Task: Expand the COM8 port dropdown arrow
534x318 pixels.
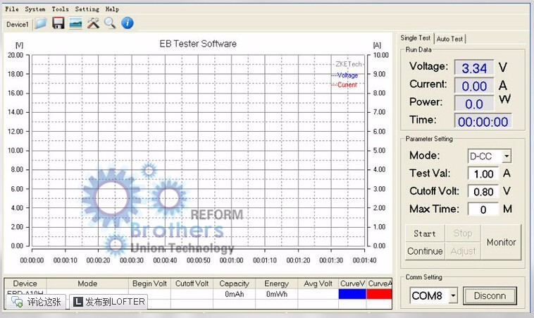Action: point(453,295)
